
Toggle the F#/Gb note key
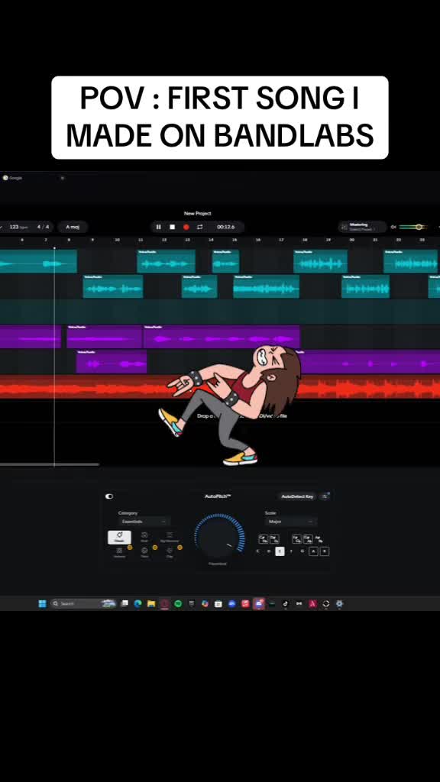297,539
